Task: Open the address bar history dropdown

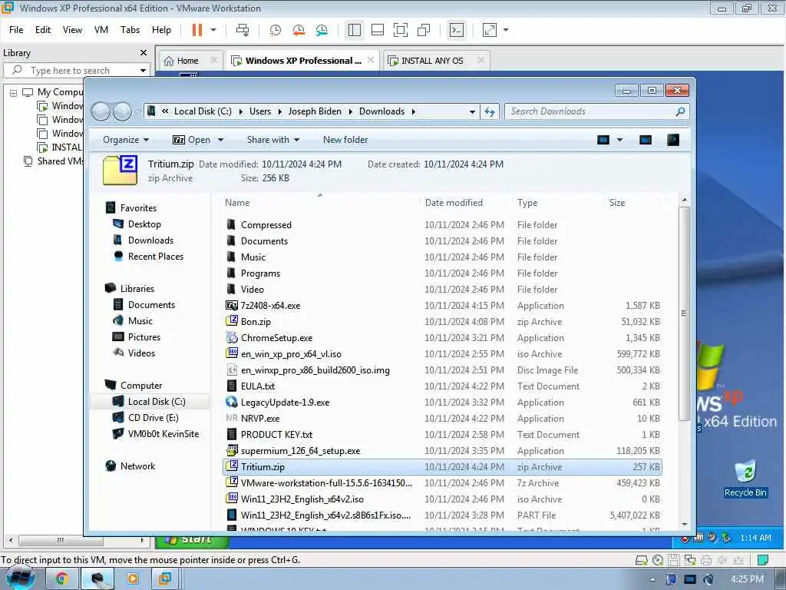Action: click(x=472, y=112)
